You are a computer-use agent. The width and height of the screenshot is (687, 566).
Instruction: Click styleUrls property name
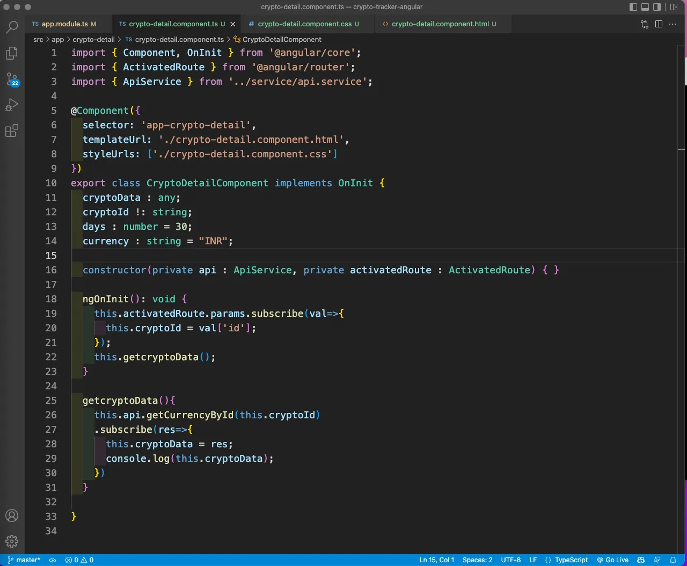point(108,154)
